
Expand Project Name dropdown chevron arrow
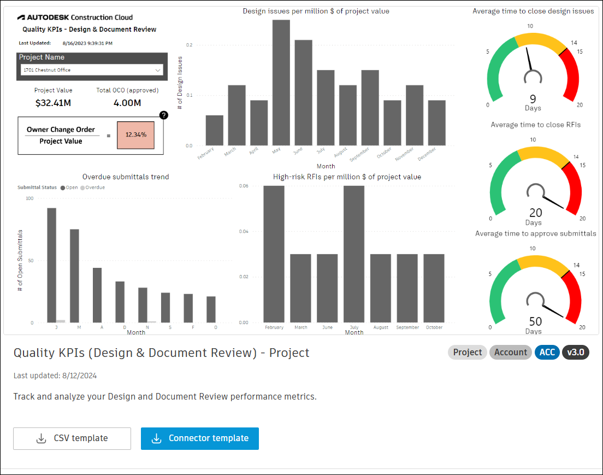tap(158, 70)
